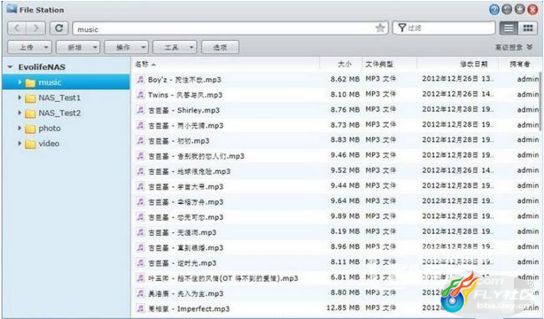Expand the NAS_Test2 folder tree arrow
544x319 pixels.
(x=19, y=113)
